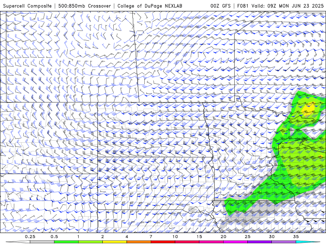This screenshot has width=326, height=244.
Task: Click the legend value 1
Action: click(x=78, y=237)
